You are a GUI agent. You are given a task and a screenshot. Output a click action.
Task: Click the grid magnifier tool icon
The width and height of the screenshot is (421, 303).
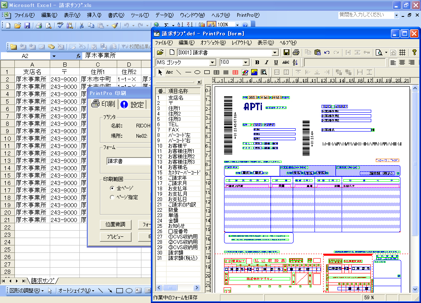click(264, 72)
